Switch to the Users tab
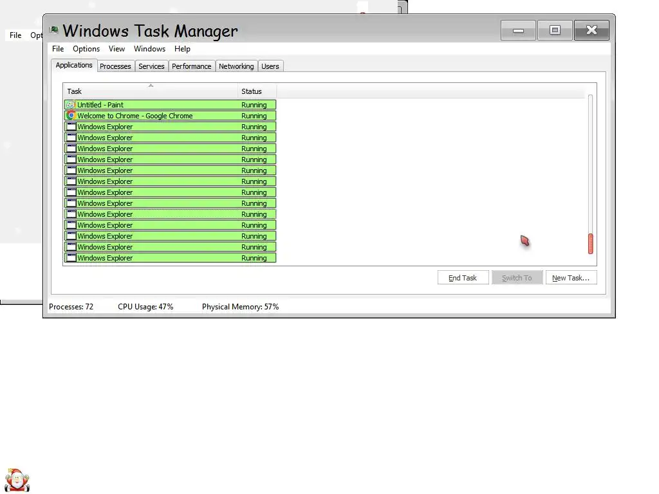This screenshot has width=659, height=494. (270, 66)
